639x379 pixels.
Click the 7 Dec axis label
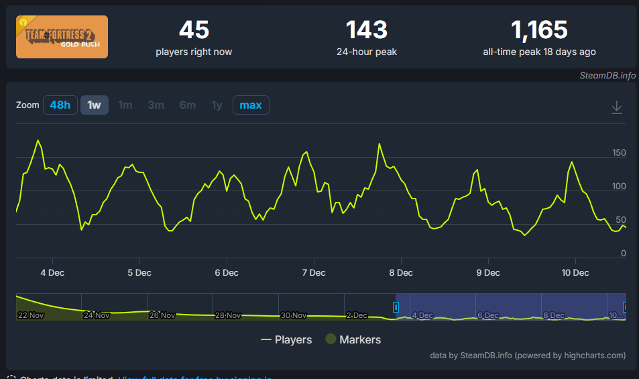(x=314, y=272)
